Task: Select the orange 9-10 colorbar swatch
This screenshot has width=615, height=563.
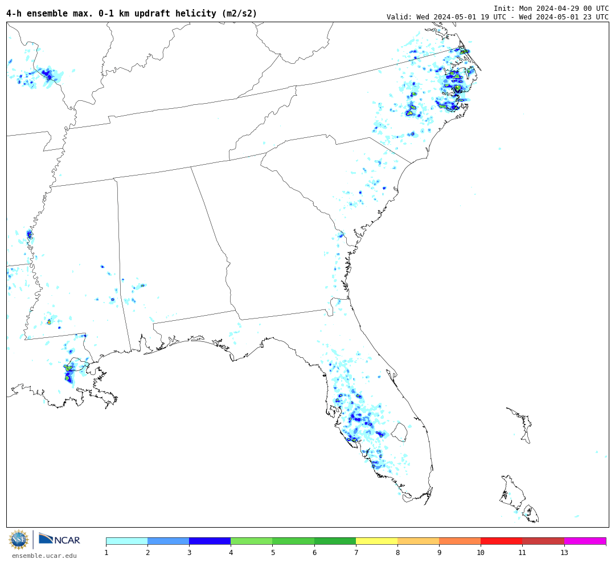Action: point(460,541)
